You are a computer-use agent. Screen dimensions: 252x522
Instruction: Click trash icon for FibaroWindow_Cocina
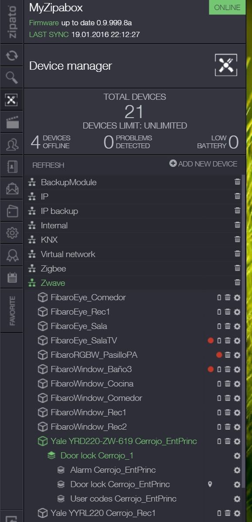tap(228, 383)
